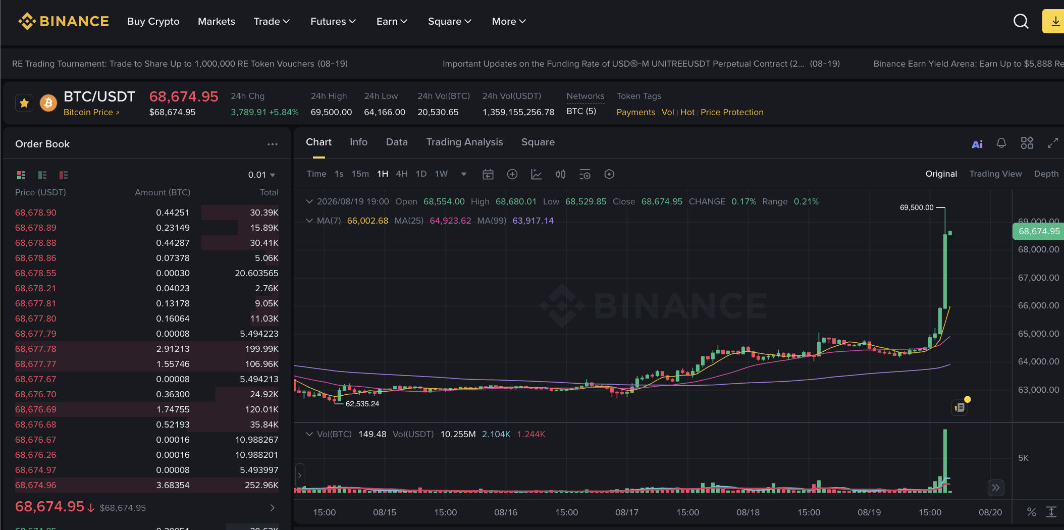Click the Payments token tag
1064x530 pixels.
tap(635, 112)
